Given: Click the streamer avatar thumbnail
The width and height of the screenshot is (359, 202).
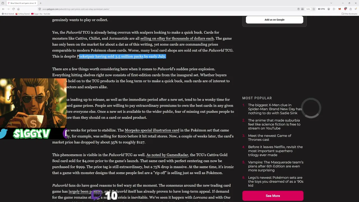Looking at the screenshot, I should (x=33, y=103).
